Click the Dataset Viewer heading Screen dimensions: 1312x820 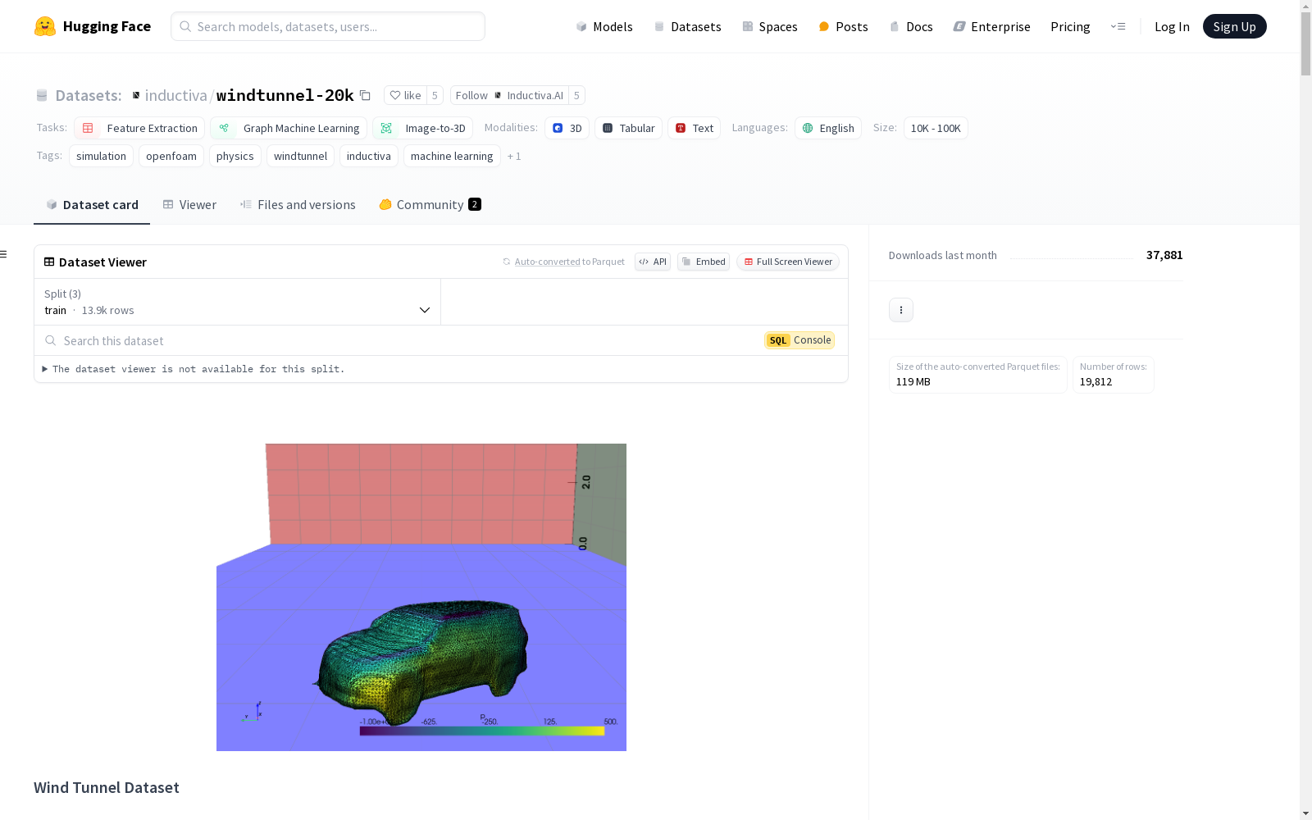(102, 262)
